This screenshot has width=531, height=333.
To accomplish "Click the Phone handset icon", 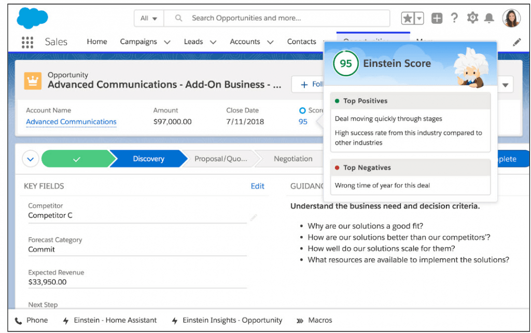I will (19, 321).
